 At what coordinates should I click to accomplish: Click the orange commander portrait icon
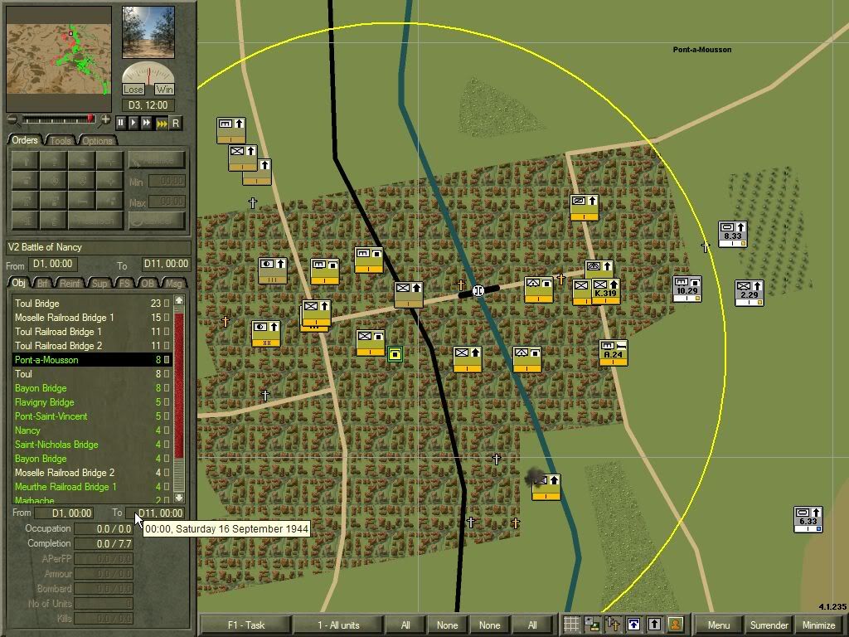point(676,625)
